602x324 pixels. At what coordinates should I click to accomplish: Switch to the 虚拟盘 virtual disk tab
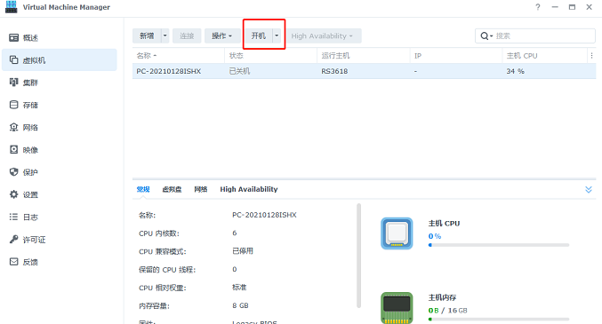pos(172,189)
